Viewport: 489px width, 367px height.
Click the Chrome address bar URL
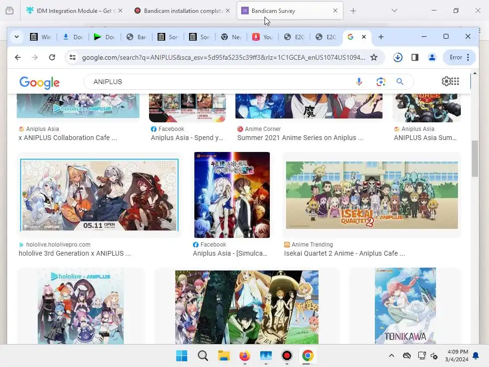(x=223, y=57)
